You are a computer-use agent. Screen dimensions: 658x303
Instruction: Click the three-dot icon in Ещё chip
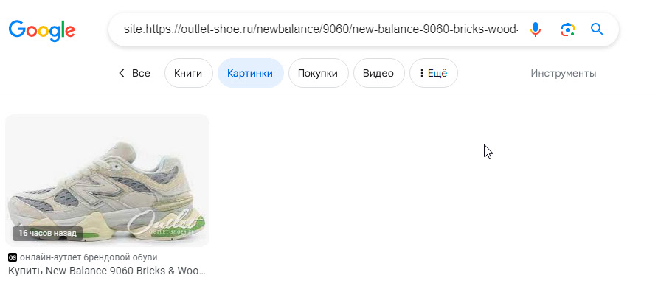(422, 74)
